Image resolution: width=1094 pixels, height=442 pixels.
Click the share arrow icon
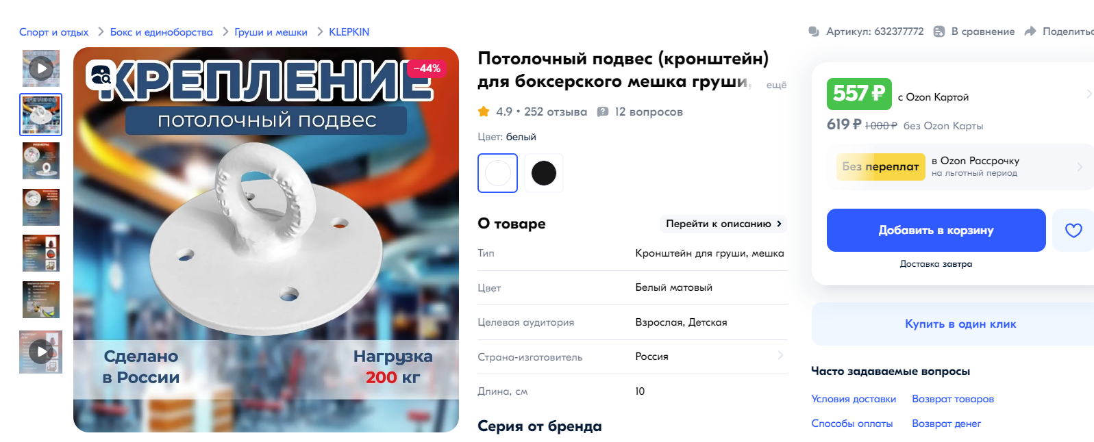[x=1030, y=31]
